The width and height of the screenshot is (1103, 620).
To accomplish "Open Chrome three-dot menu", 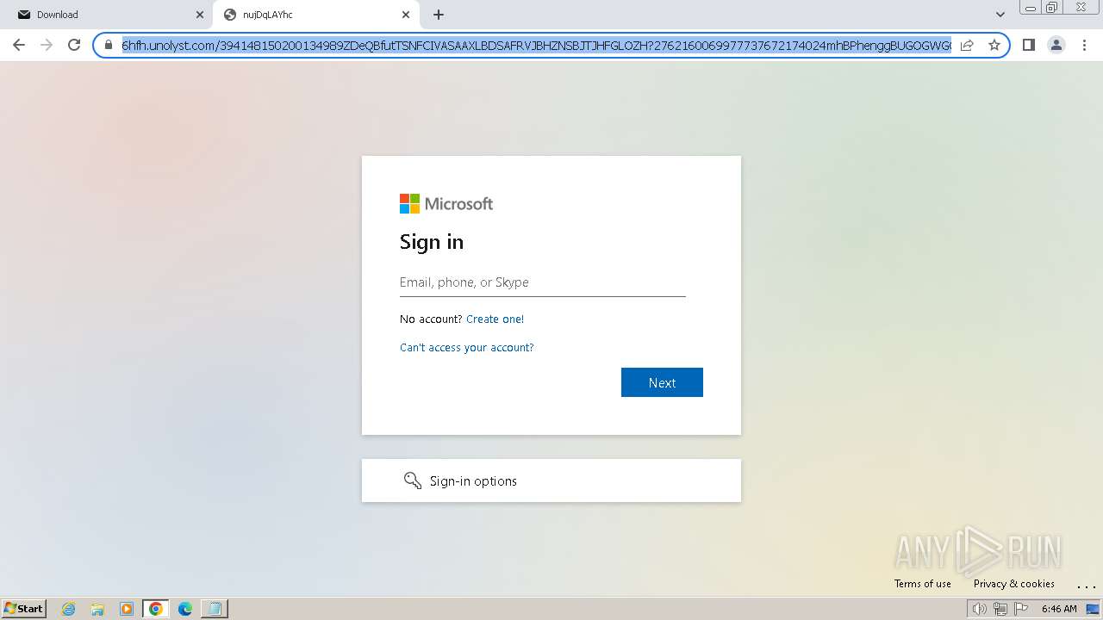I will coord(1084,45).
